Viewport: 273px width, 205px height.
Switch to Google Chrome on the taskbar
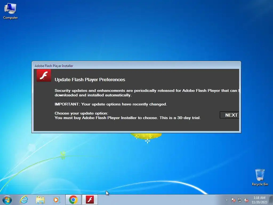[x=73, y=200]
